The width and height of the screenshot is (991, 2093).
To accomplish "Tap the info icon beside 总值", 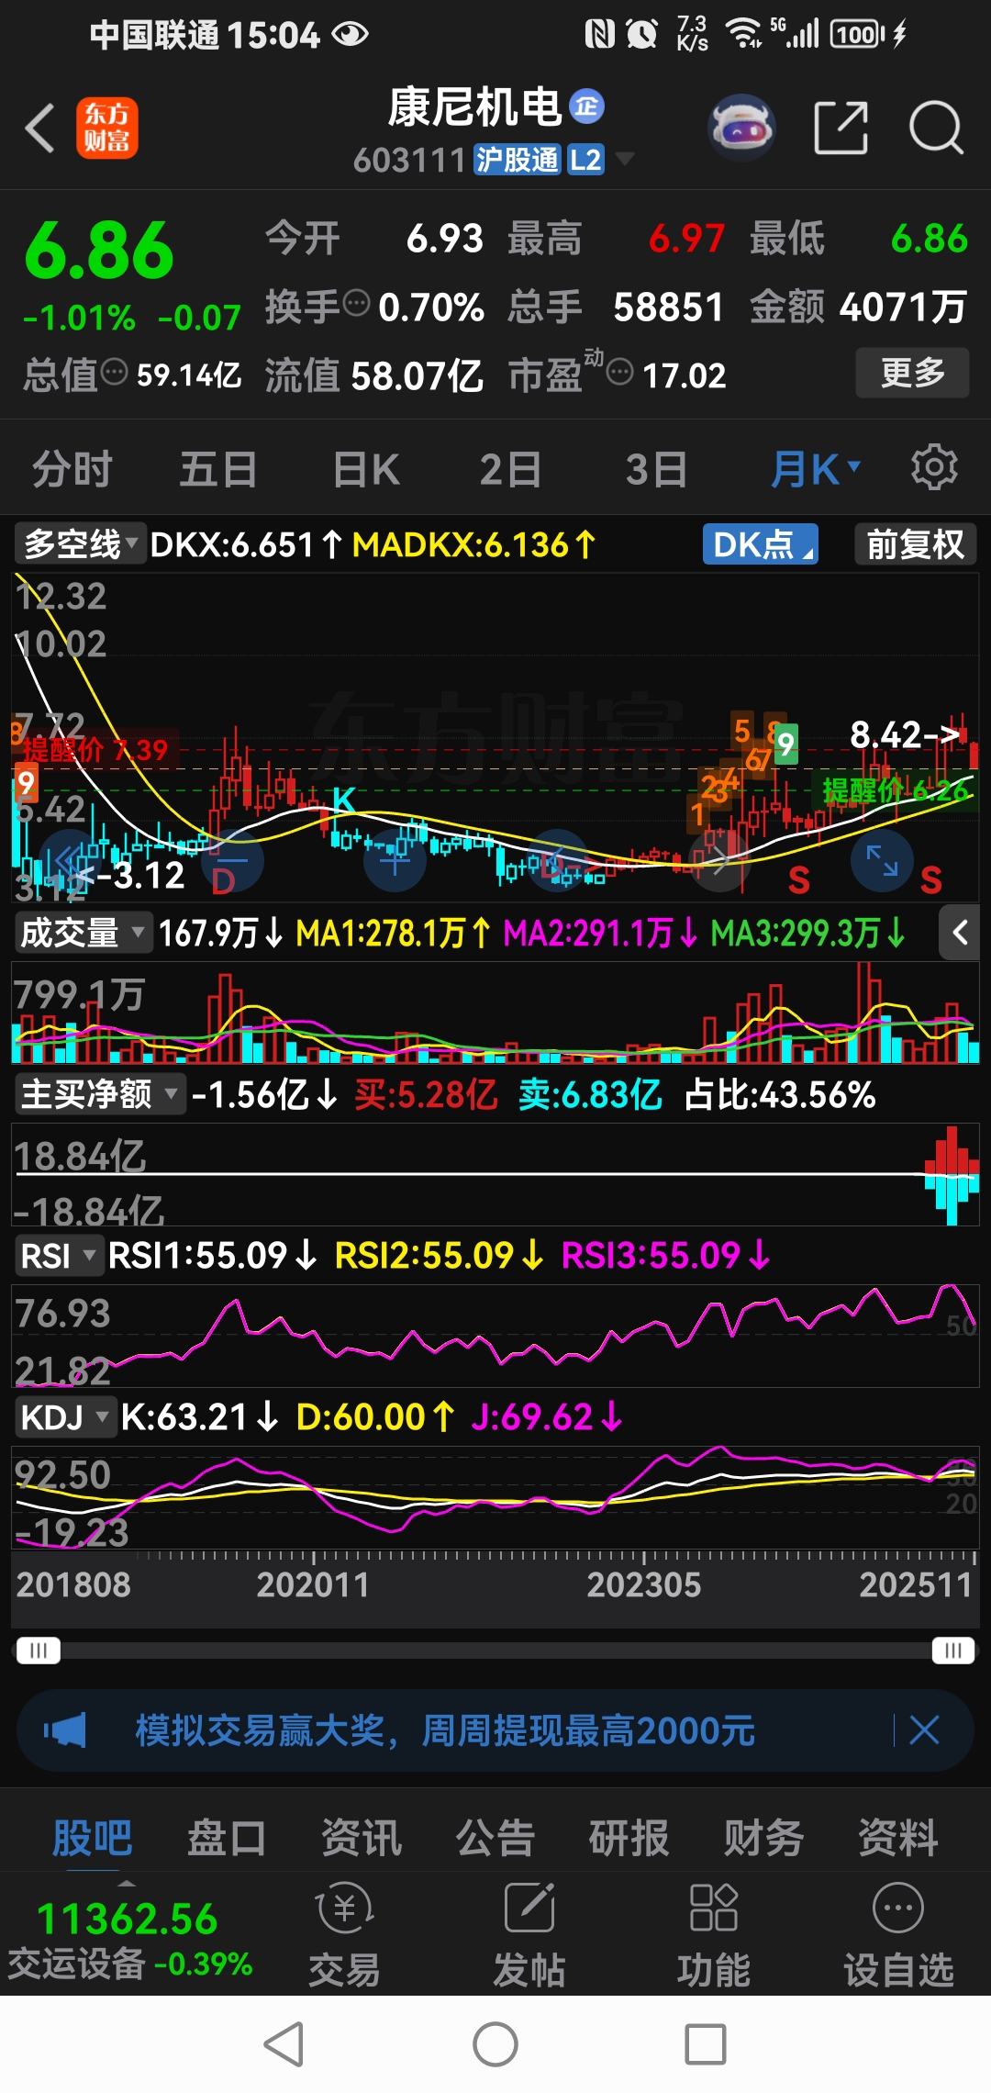I will (x=115, y=372).
